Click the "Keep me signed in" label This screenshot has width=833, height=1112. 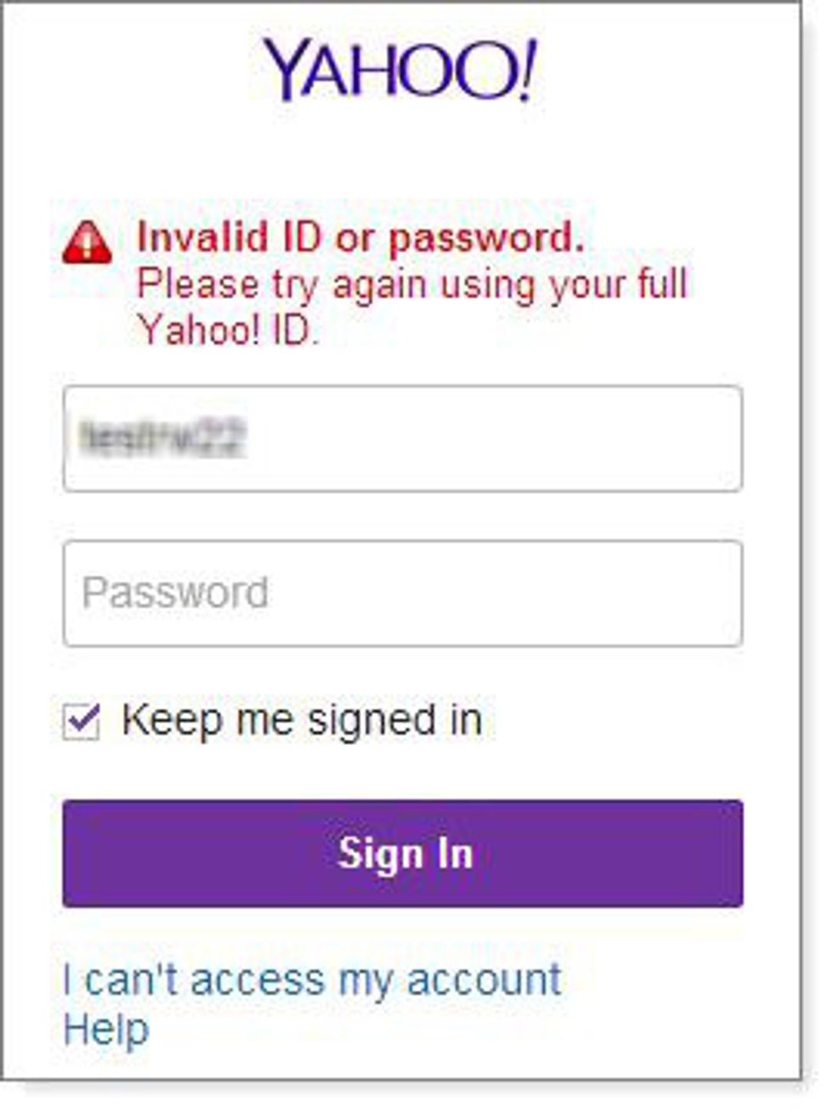(x=302, y=720)
